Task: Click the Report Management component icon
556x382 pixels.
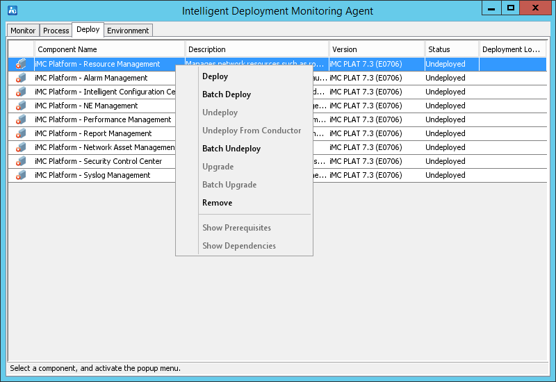Action: (x=21, y=133)
